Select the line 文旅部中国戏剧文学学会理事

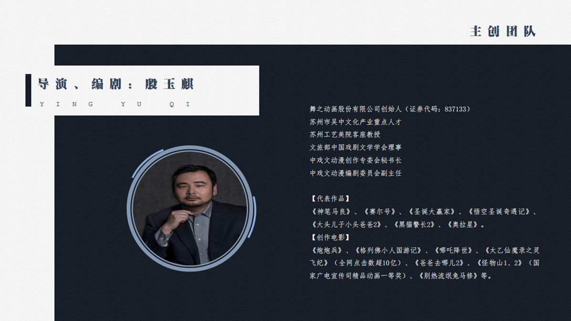[355, 147]
